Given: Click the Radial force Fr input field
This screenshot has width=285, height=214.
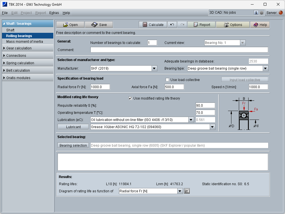Looking at the screenshot, I should click(100, 87).
